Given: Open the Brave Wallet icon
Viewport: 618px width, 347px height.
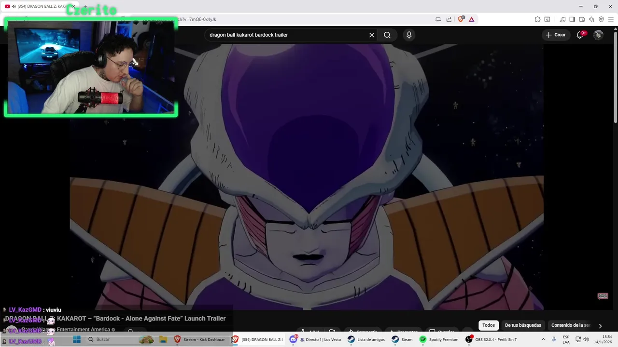Looking at the screenshot, I should (x=582, y=19).
